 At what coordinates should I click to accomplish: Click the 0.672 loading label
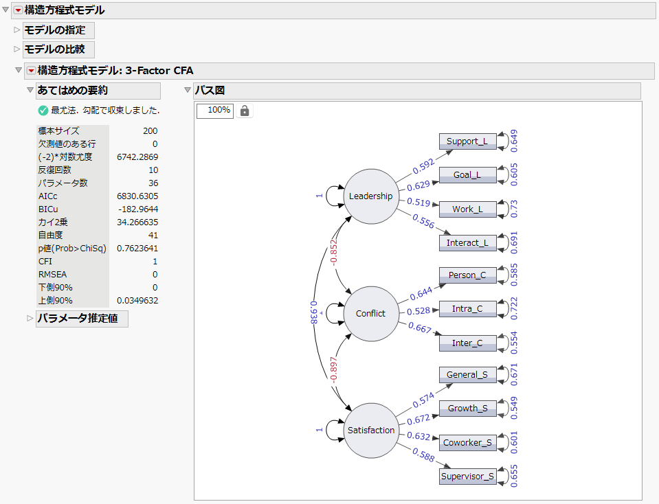point(418,420)
